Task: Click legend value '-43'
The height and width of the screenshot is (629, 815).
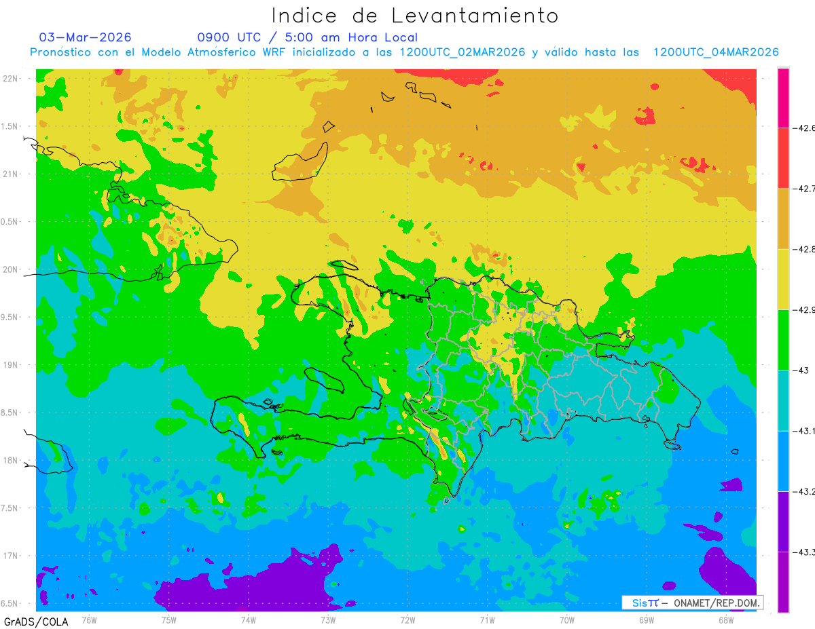Action: (x=800, y=370)
